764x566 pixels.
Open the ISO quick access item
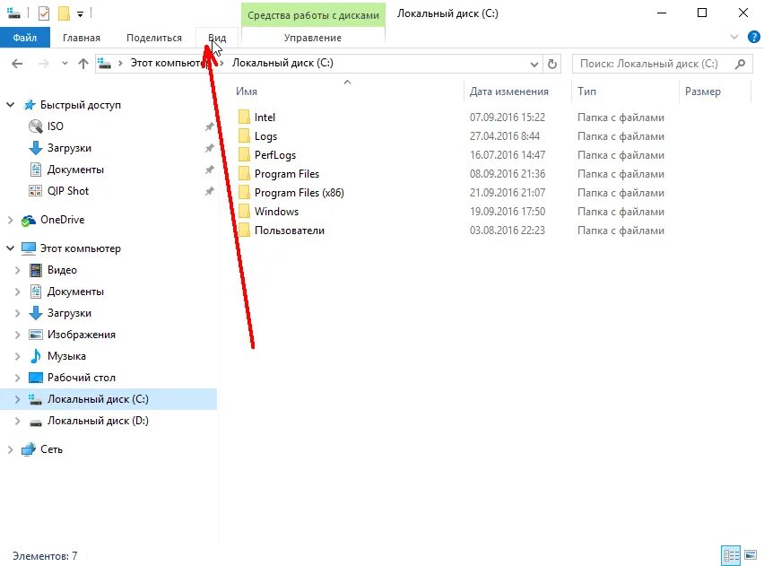55,126
